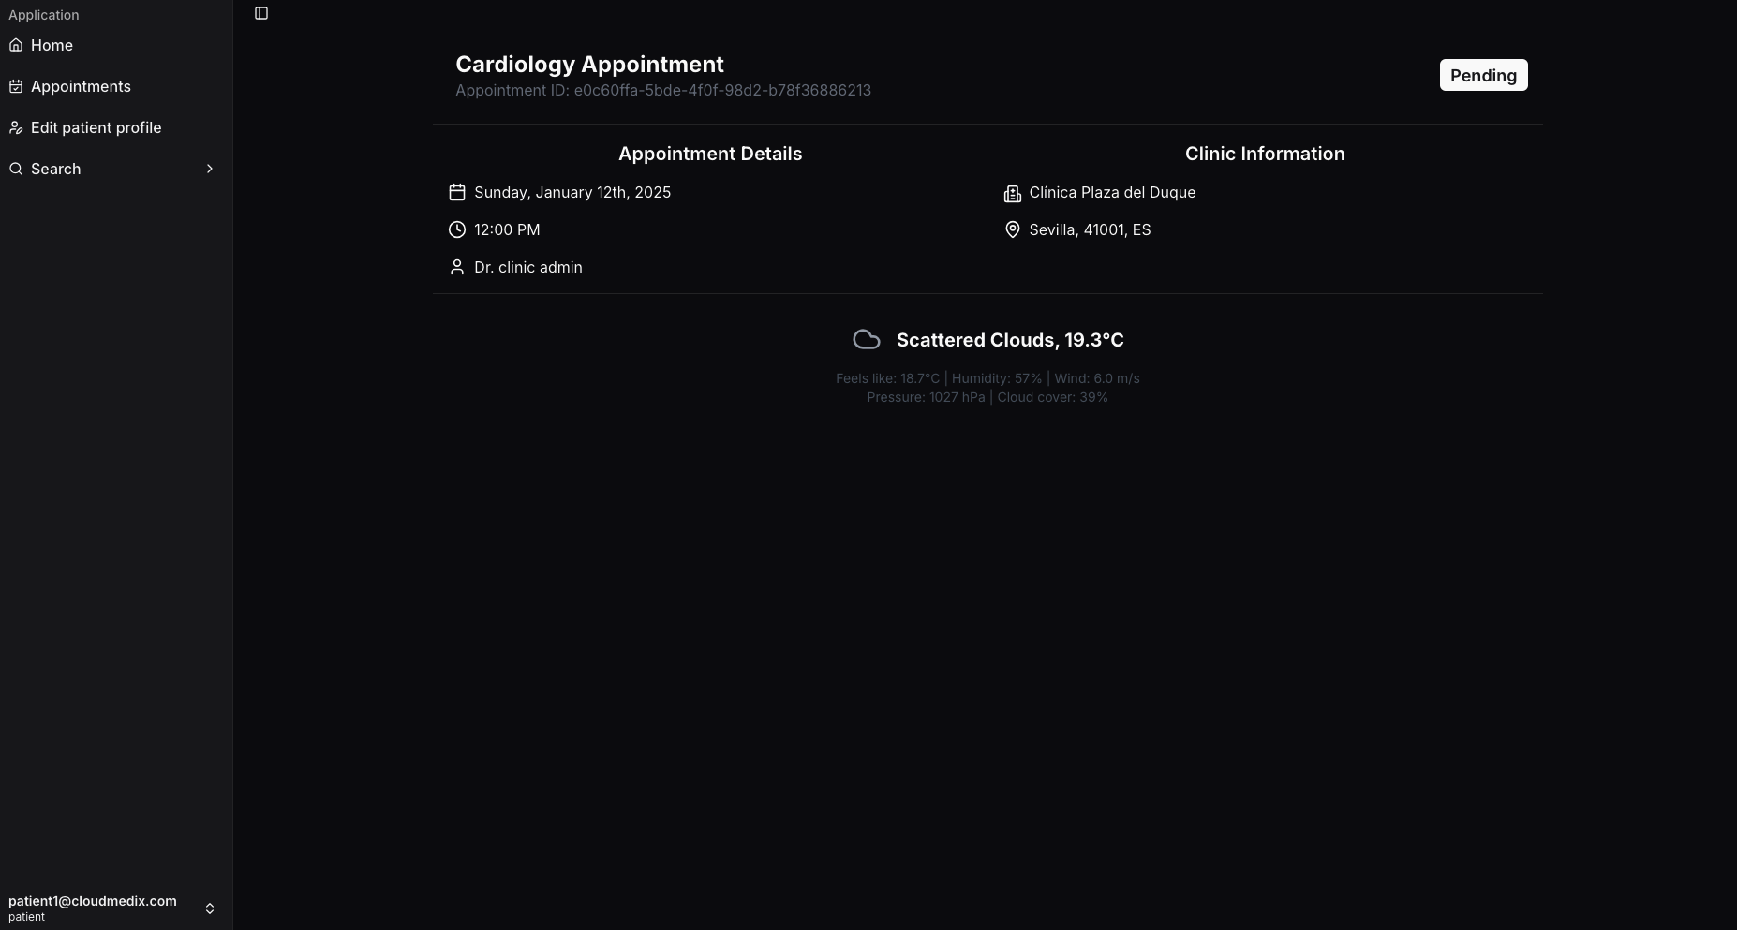Click the person icon beside Dr. clinic admin

(457, 267)
